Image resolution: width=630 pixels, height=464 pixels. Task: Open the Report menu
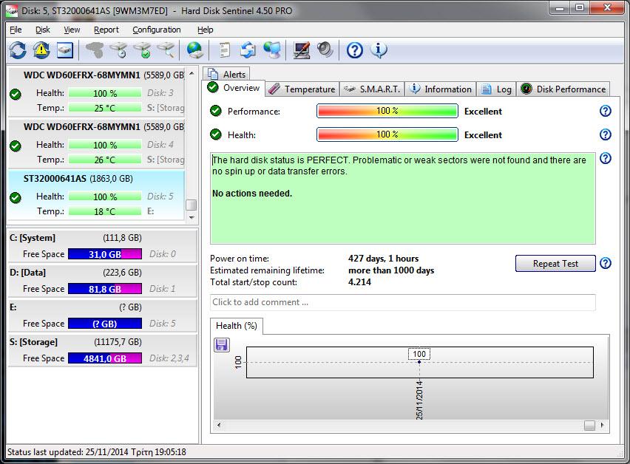(x=106, y=30)
